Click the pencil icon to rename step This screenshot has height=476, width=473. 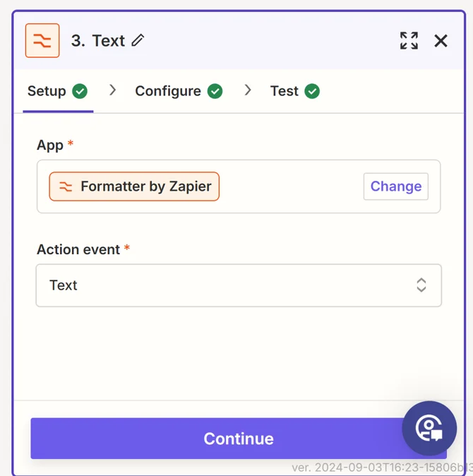click(138, 40)
